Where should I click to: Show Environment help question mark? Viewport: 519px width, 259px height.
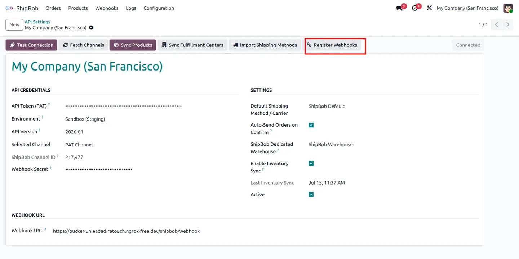tap(43, 118)
